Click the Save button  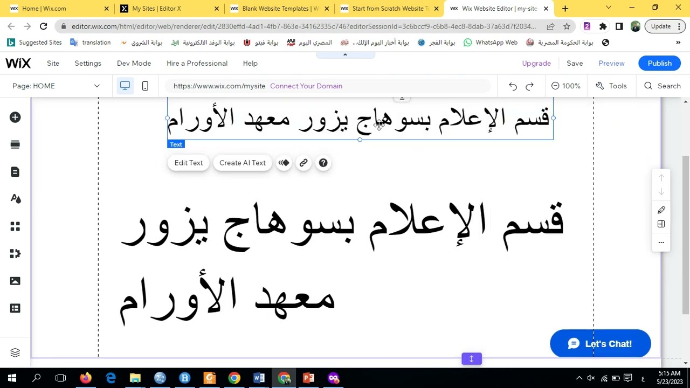point(575,63)
